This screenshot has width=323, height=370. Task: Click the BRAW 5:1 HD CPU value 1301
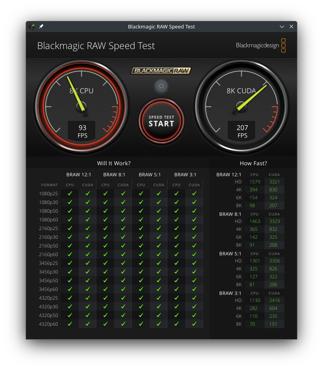(255, 261)
